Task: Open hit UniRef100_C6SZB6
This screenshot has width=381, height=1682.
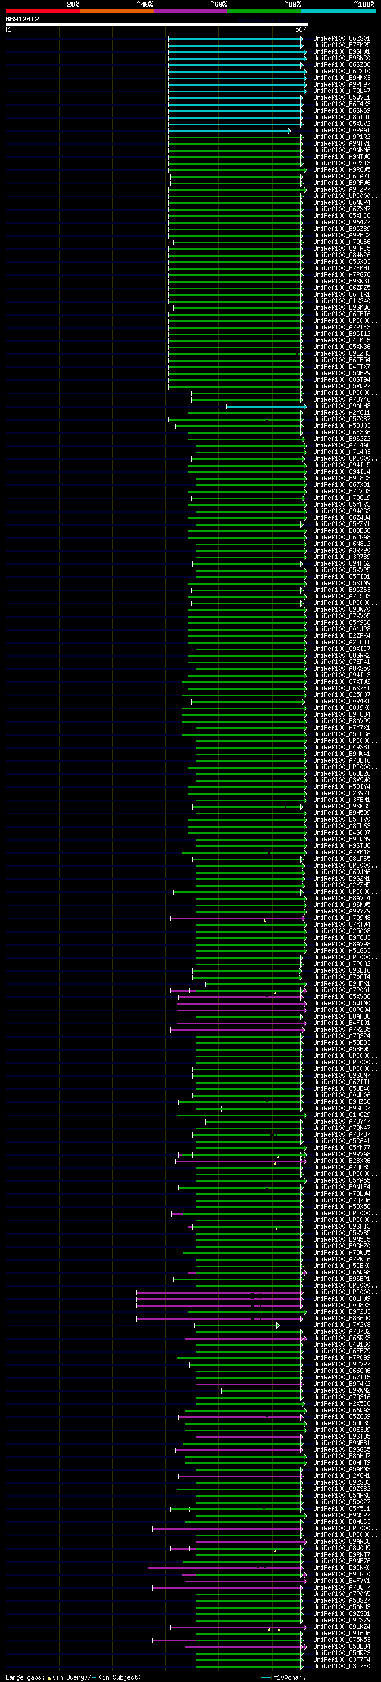Action: (341, 64)
